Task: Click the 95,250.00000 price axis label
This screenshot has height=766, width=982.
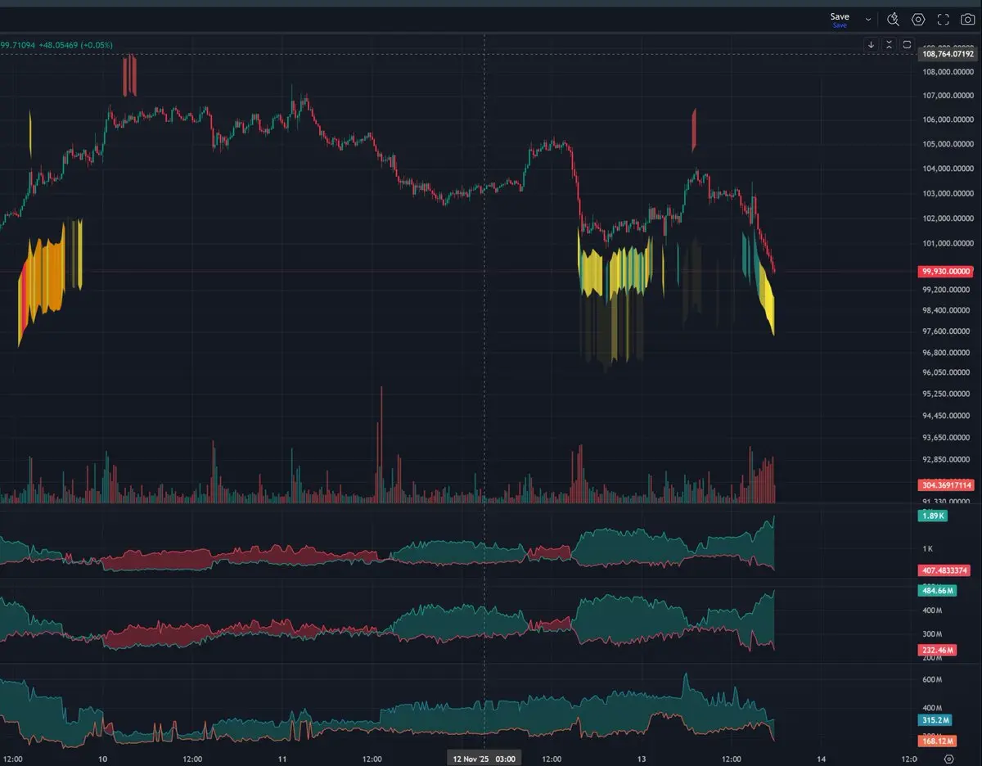Action: (x=948, y=394)
